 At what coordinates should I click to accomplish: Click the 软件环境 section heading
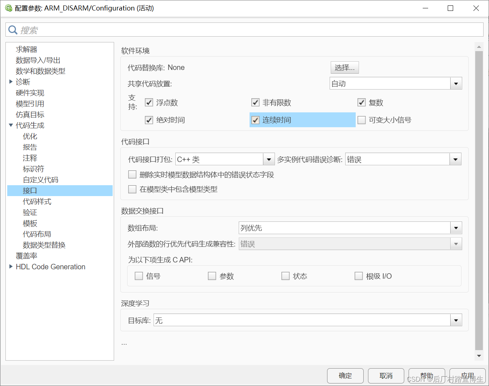pyautogui.click(x=135, y=51)
